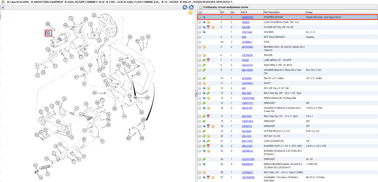This screenshot has height=182, width=378.
Task: Click the green arrow on LUBE NIPPLE row
Action: coord(204,60)
